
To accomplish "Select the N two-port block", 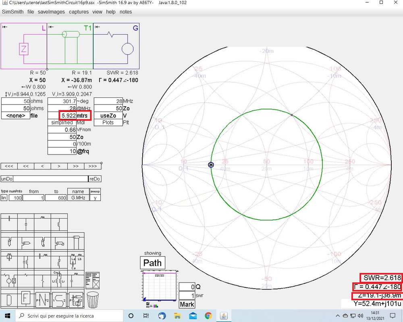I will click(x=42, y=299).
